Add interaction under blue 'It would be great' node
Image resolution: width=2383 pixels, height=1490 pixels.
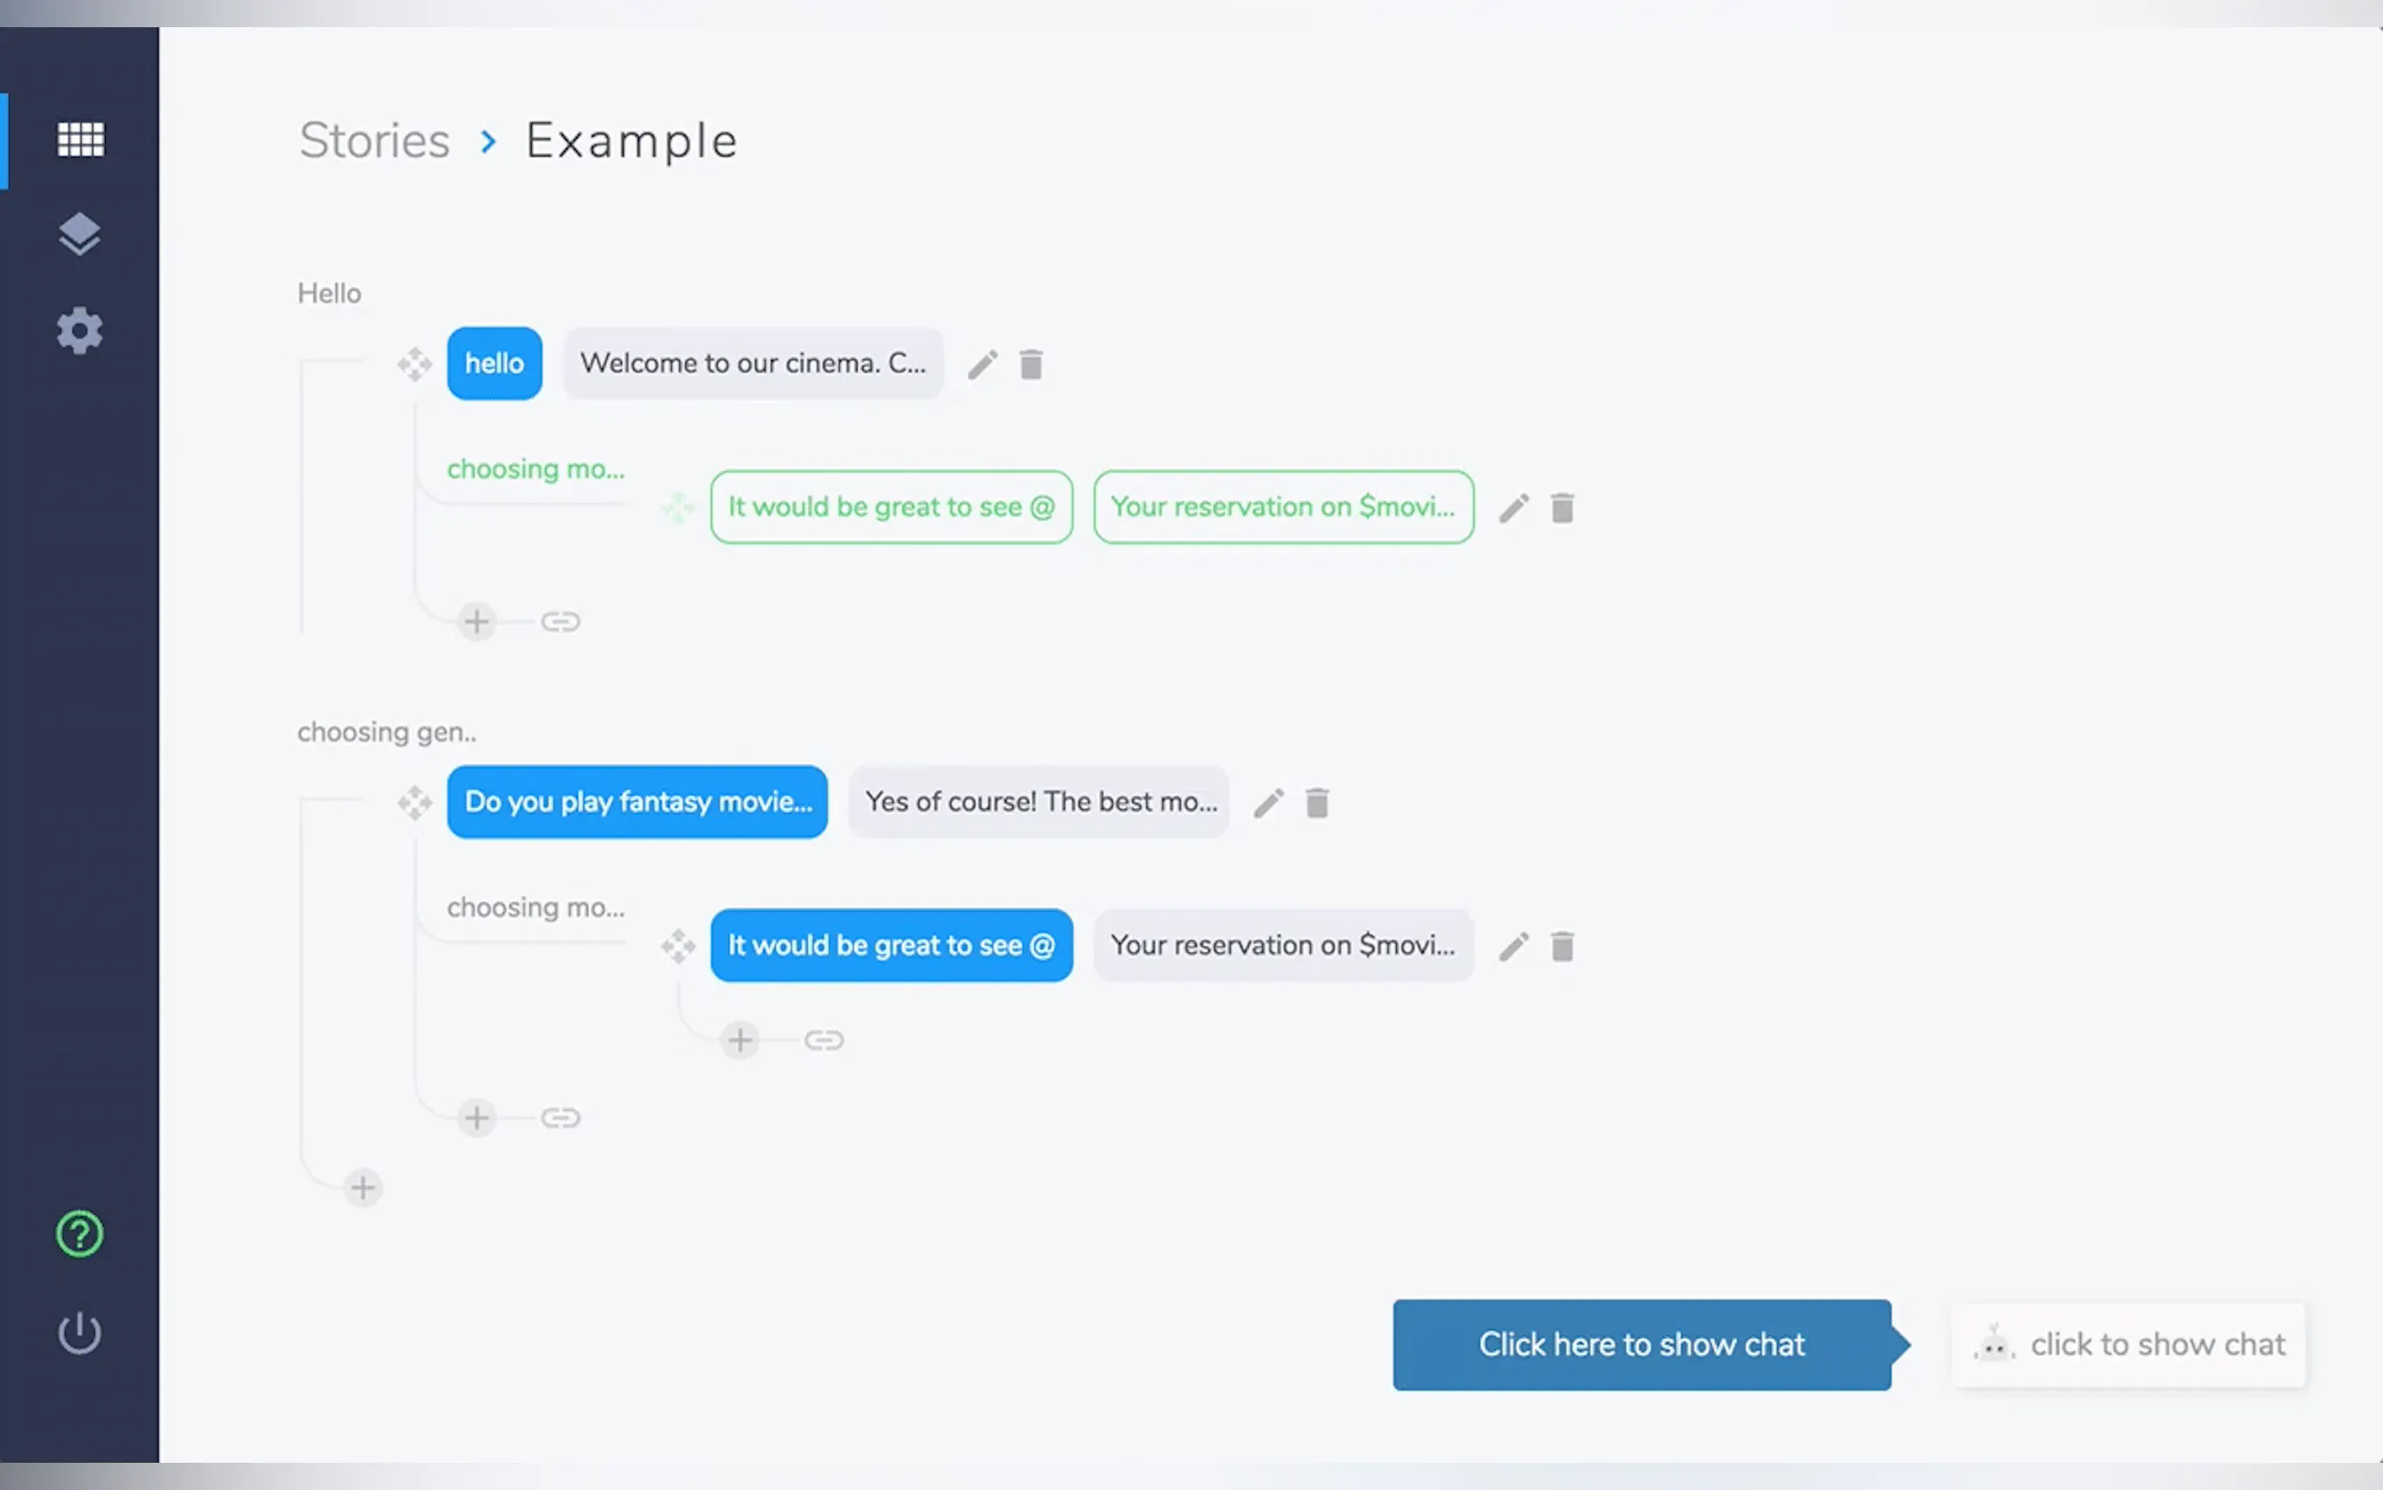coord(740,1040)
